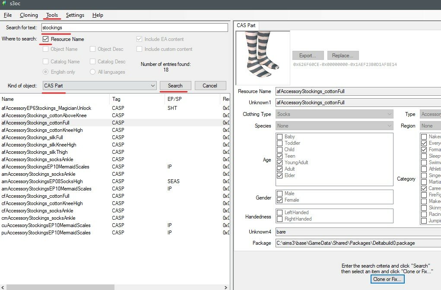Click the Export... button

coord(308,56)
